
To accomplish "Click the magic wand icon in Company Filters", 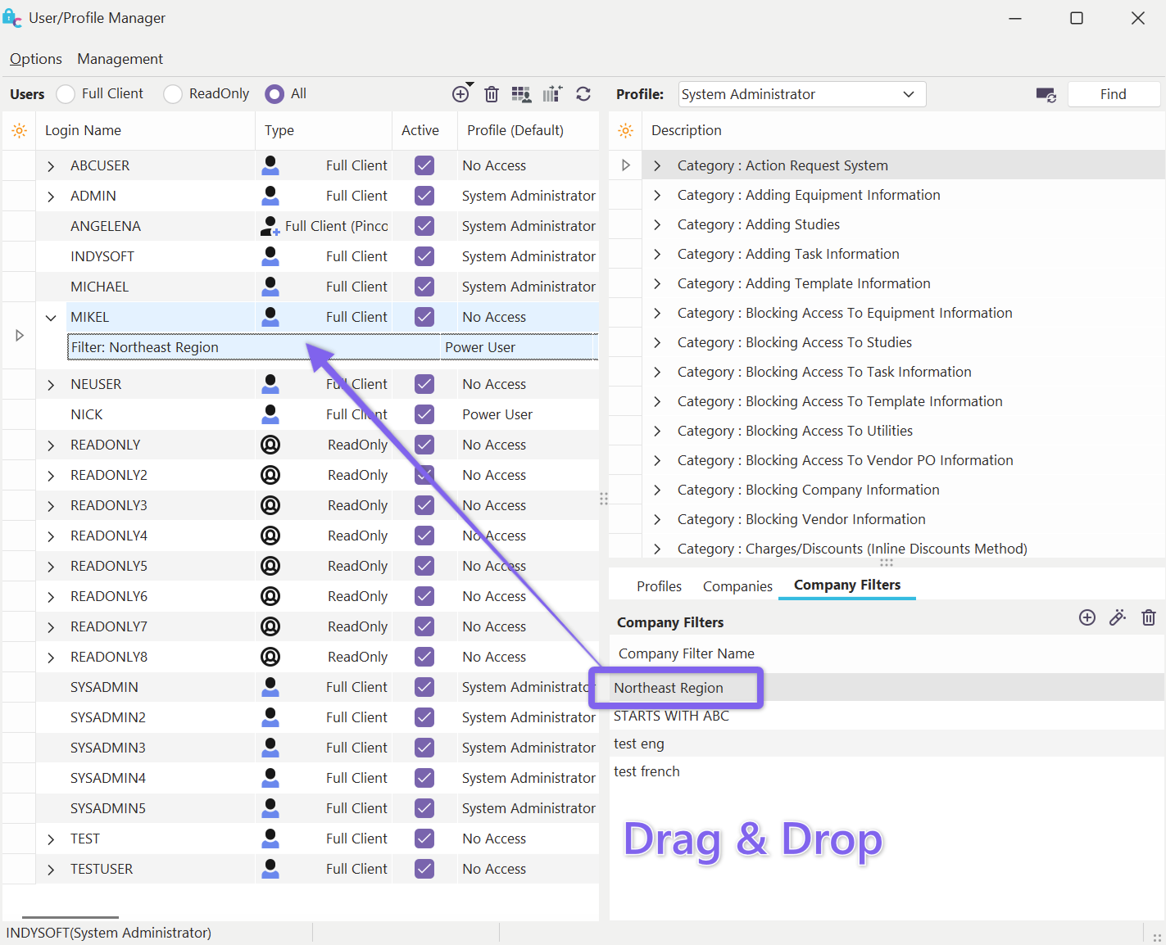I will click(x=1118, y=618).
